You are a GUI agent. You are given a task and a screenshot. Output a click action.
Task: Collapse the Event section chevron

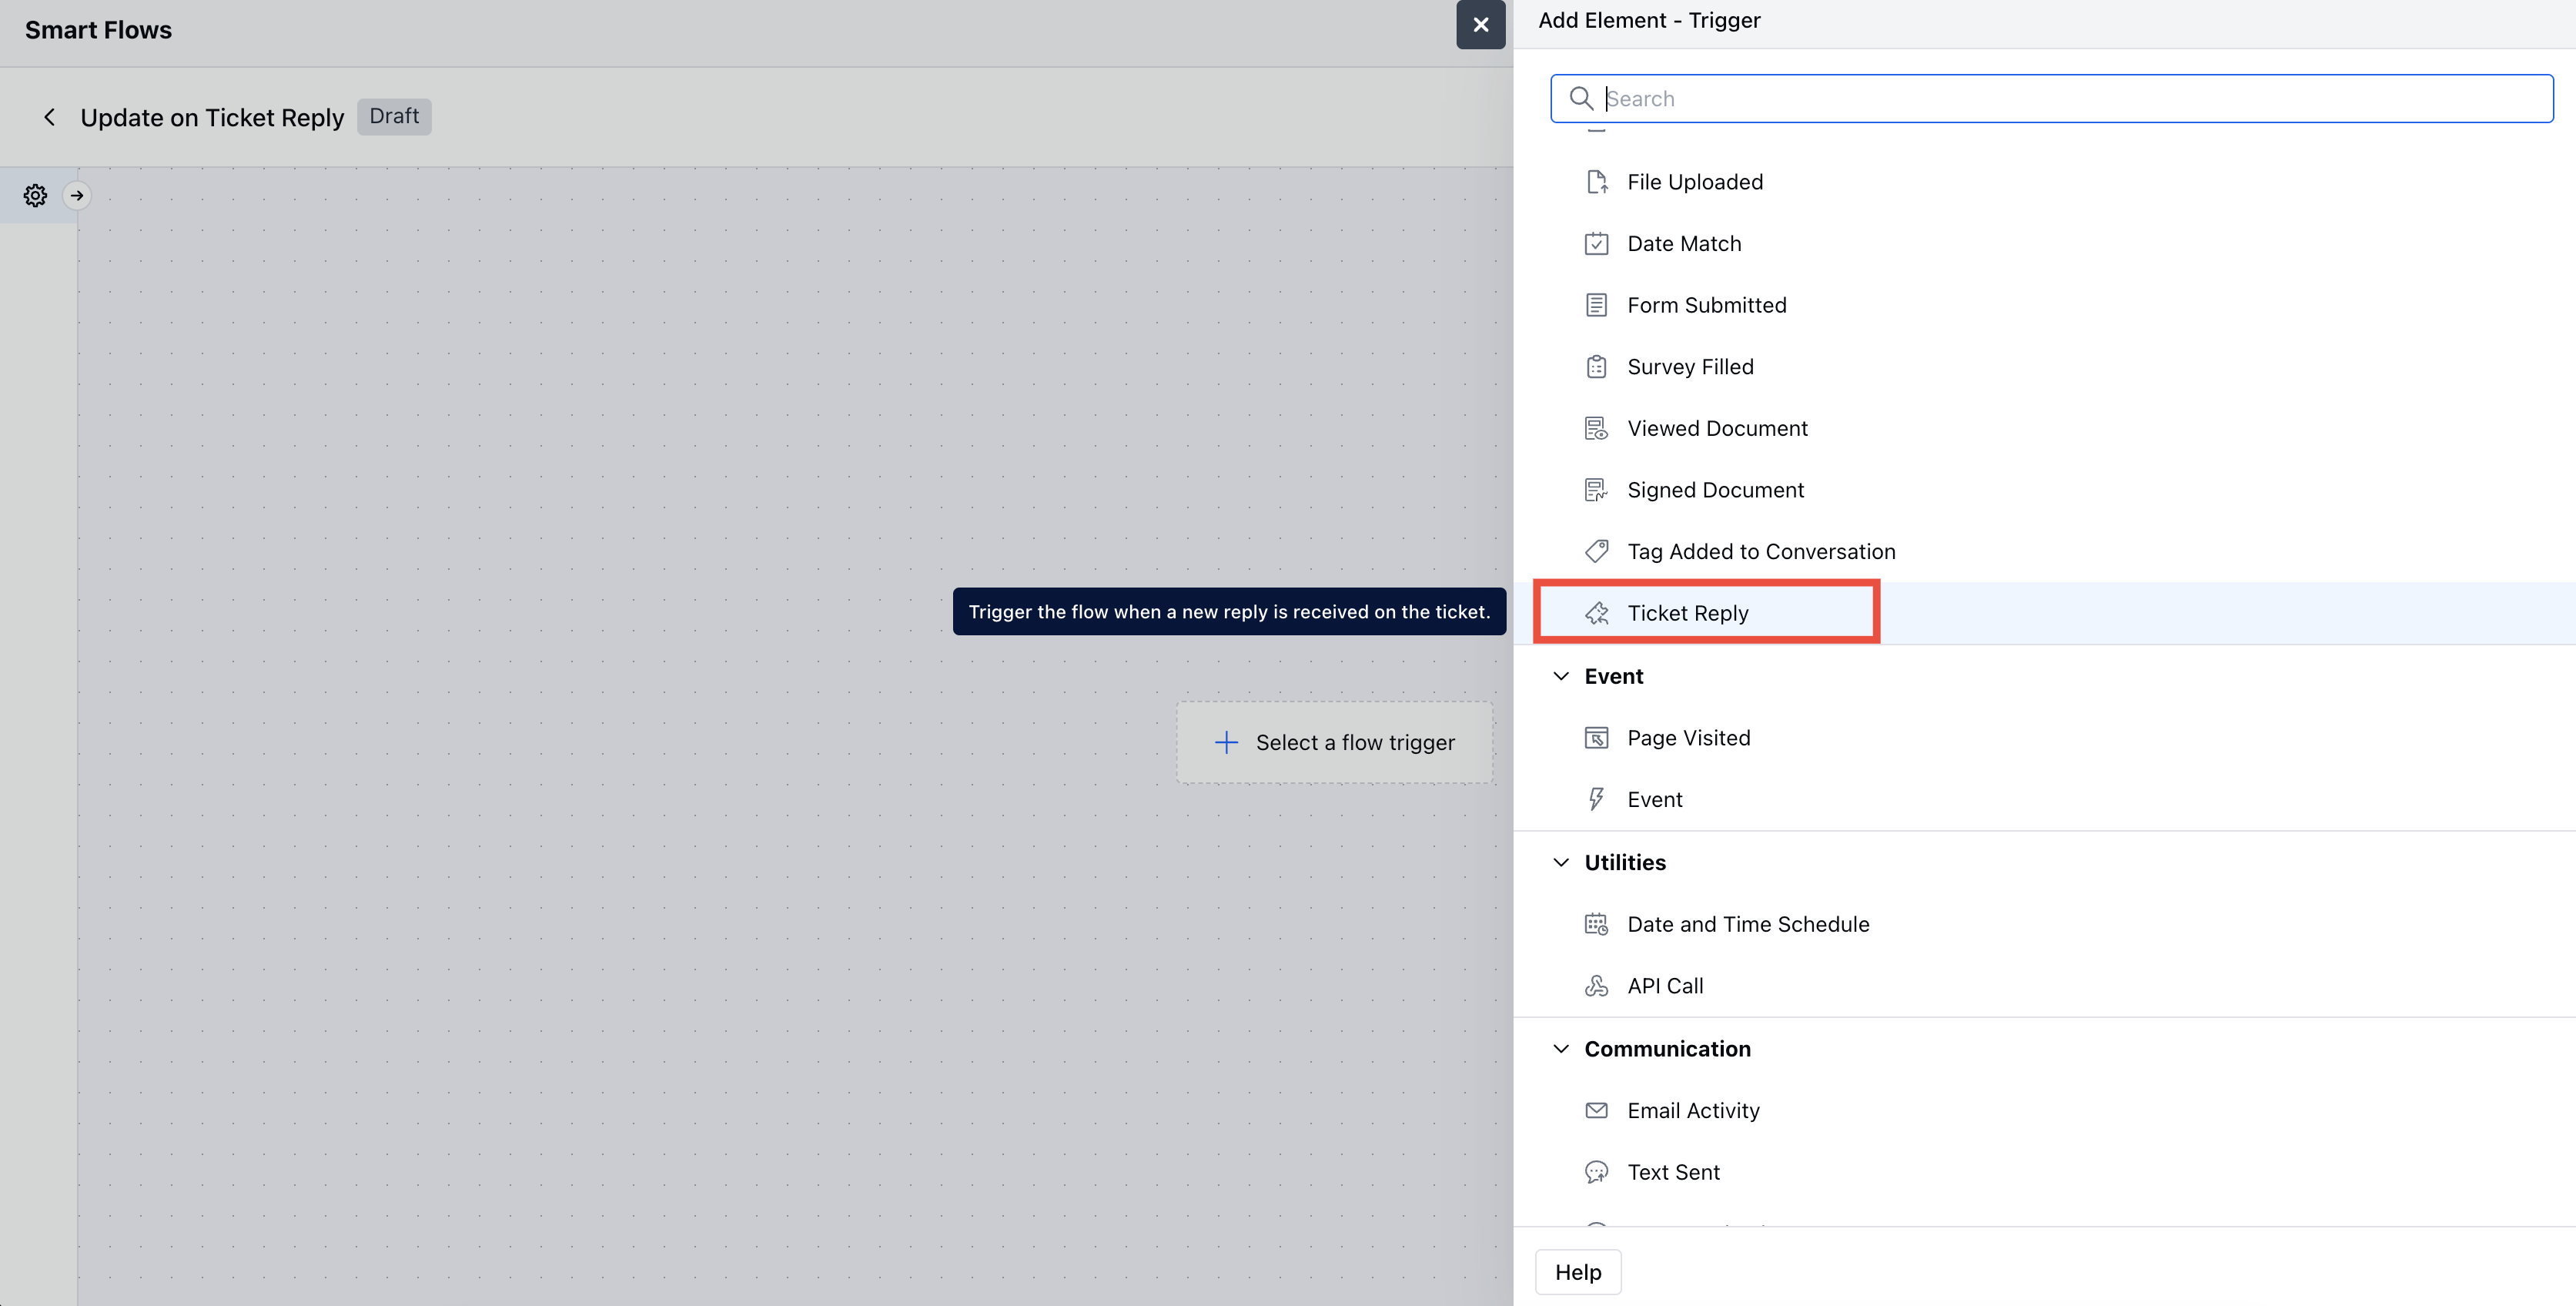point(1561,677)
